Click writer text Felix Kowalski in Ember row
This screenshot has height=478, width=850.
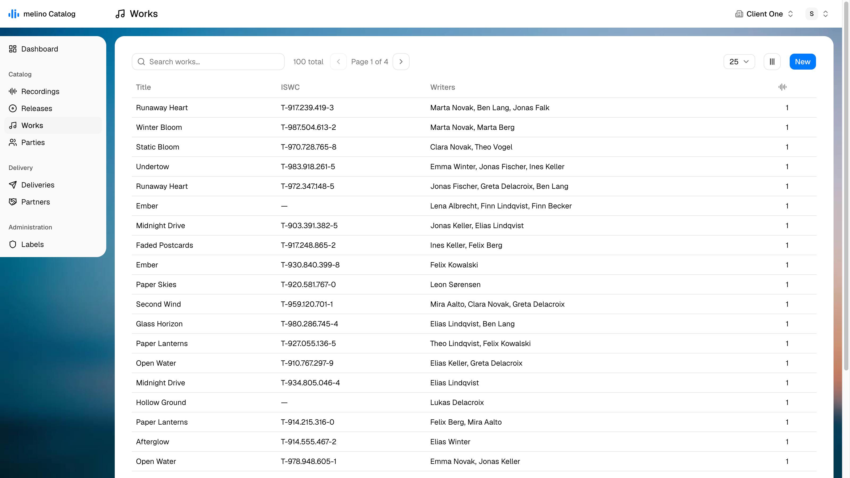(x=454, y=265)
